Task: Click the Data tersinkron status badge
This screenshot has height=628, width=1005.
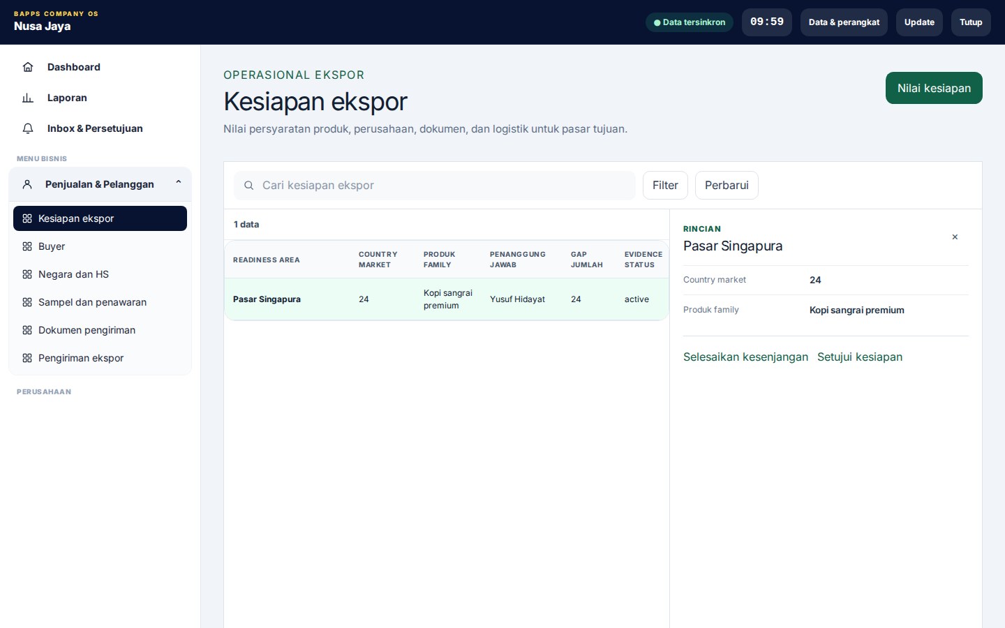Action: point(690,22)
